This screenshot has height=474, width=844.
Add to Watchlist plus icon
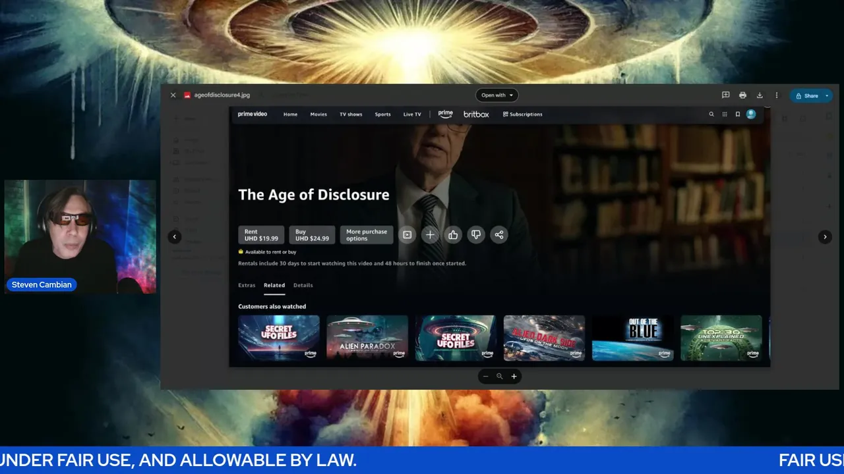coord(430,235)
